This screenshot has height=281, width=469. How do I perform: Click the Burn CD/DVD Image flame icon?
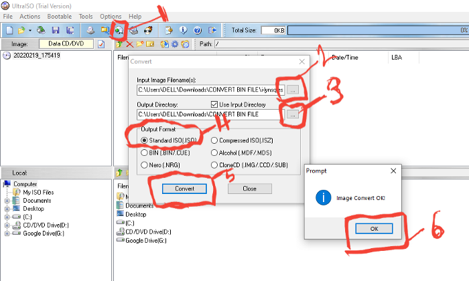click(x=148, y=30)
